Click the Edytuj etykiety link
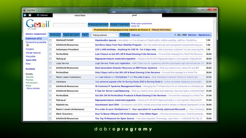246x138 pixels. pos(33,88)
